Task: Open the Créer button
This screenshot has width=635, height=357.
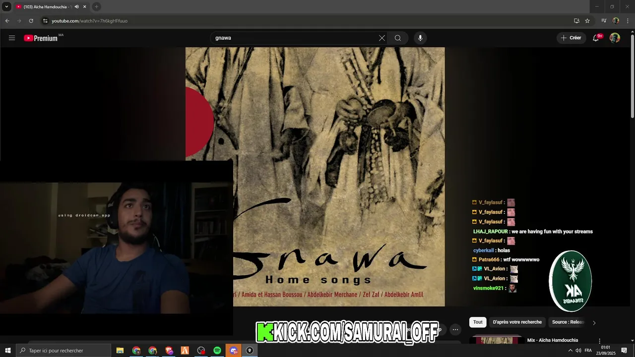Action: tap(571, 38)
